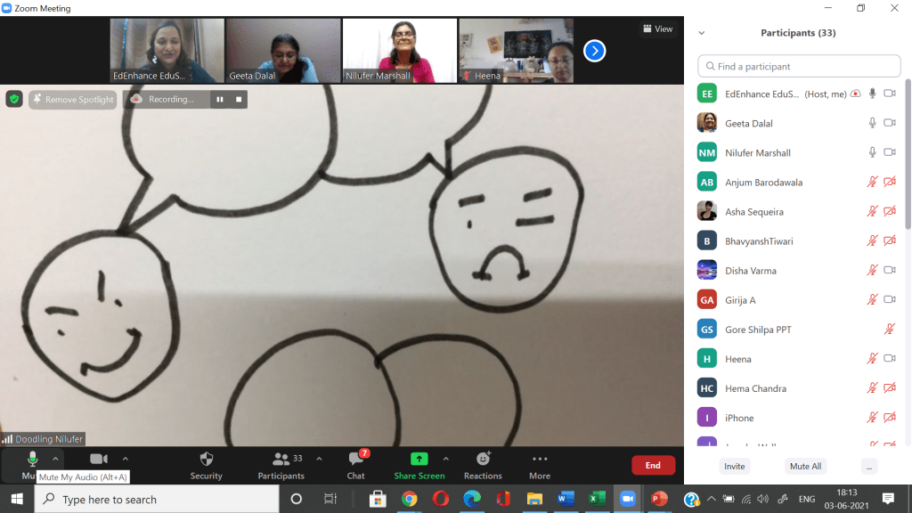The image size is (912, 513).
Task: Expand video options arrow next to camera
Action: 125,459
